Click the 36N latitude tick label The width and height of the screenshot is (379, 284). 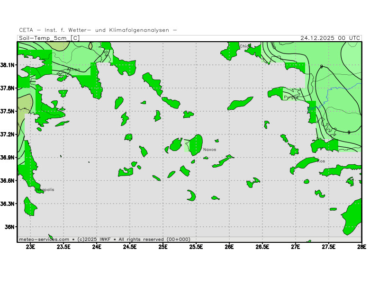pyautogui.click(x=10, y=227)
